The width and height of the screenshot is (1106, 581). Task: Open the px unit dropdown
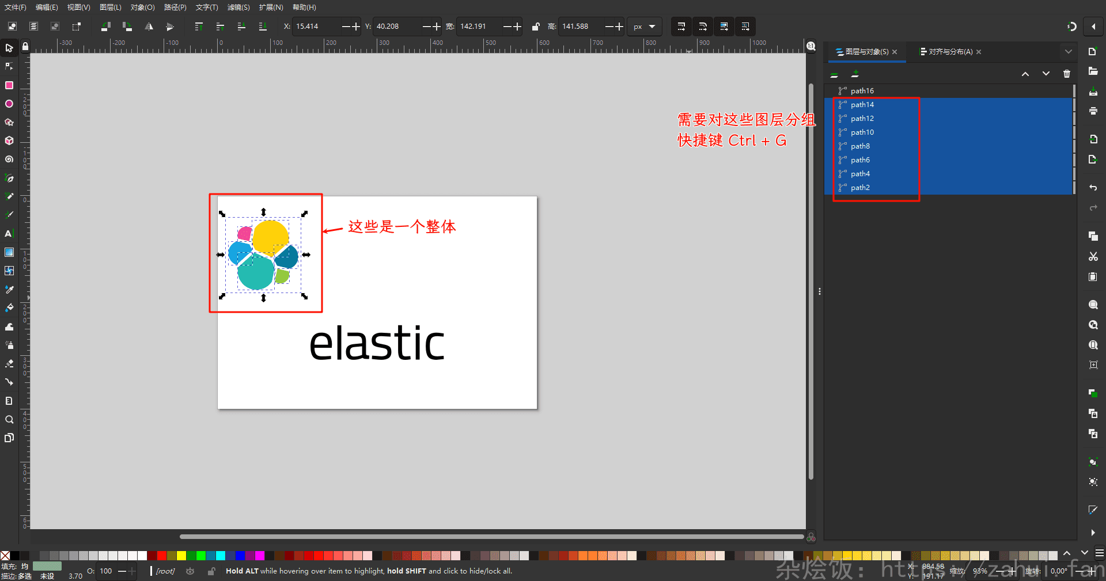coord(645,26)
